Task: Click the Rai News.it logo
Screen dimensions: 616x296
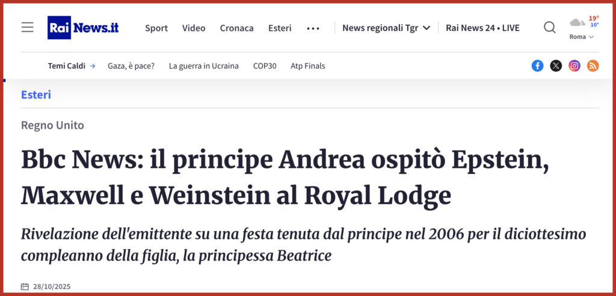Action: [x=83, y=28]
